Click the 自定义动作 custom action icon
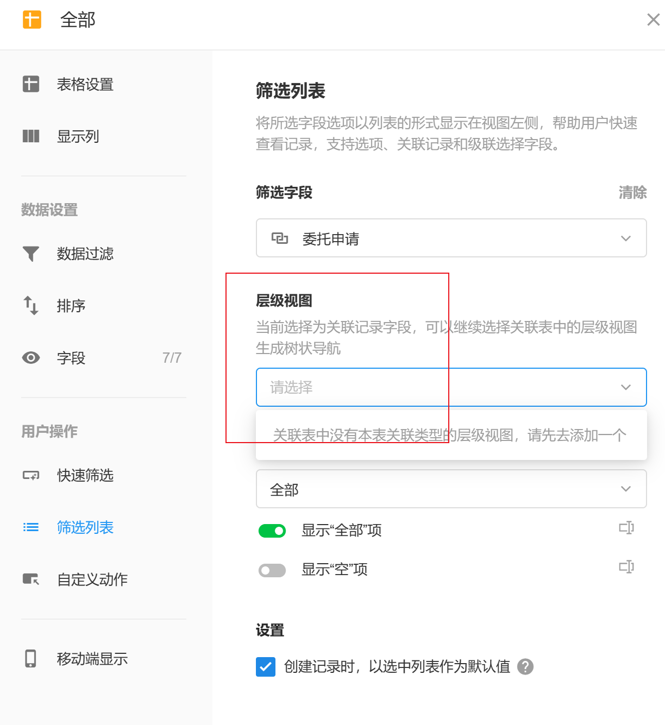 point(31,579)
